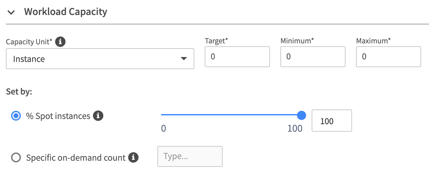Click the Capacity Unit info icon
Screen dimensions: 429x176
(60, 42)
